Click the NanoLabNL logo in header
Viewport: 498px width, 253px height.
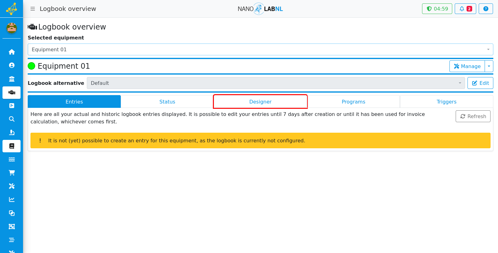(260, 9)
